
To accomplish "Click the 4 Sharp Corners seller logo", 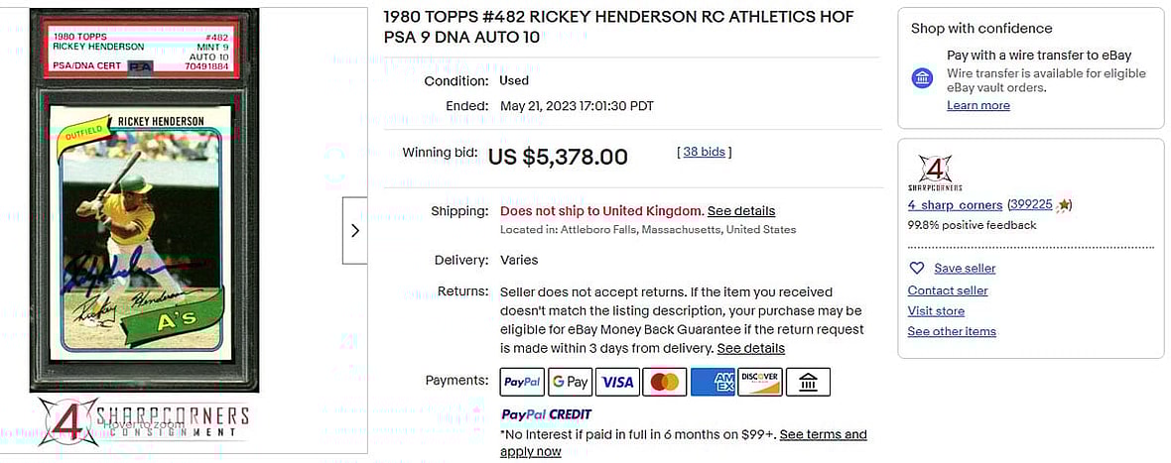I will tap(935, 173).
